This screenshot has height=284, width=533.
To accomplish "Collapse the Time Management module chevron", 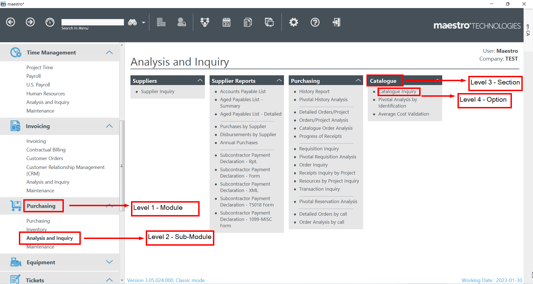I will (x=109, y=52).
